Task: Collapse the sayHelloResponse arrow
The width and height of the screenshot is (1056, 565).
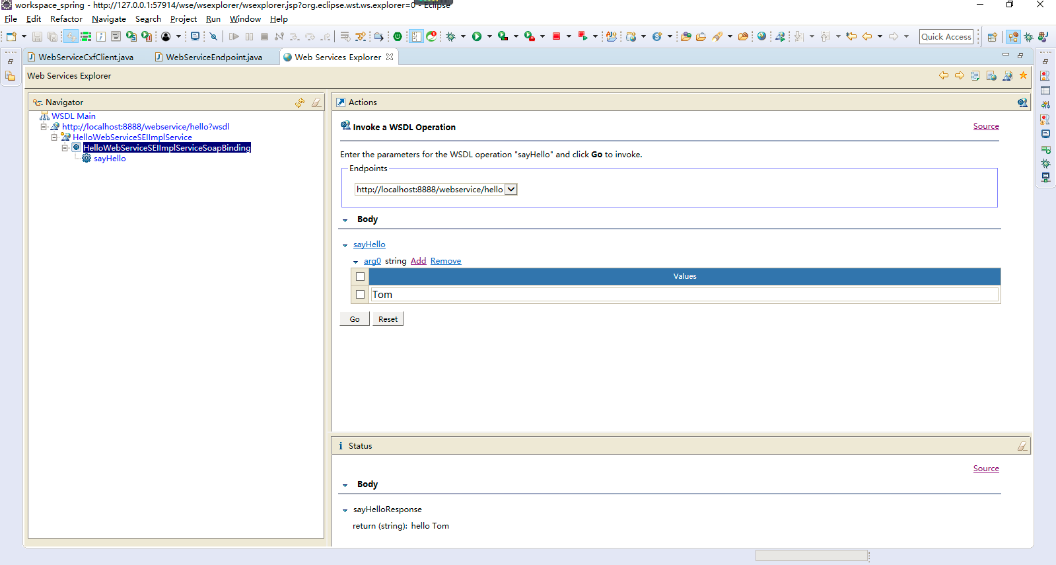Action: click(345, 510)
